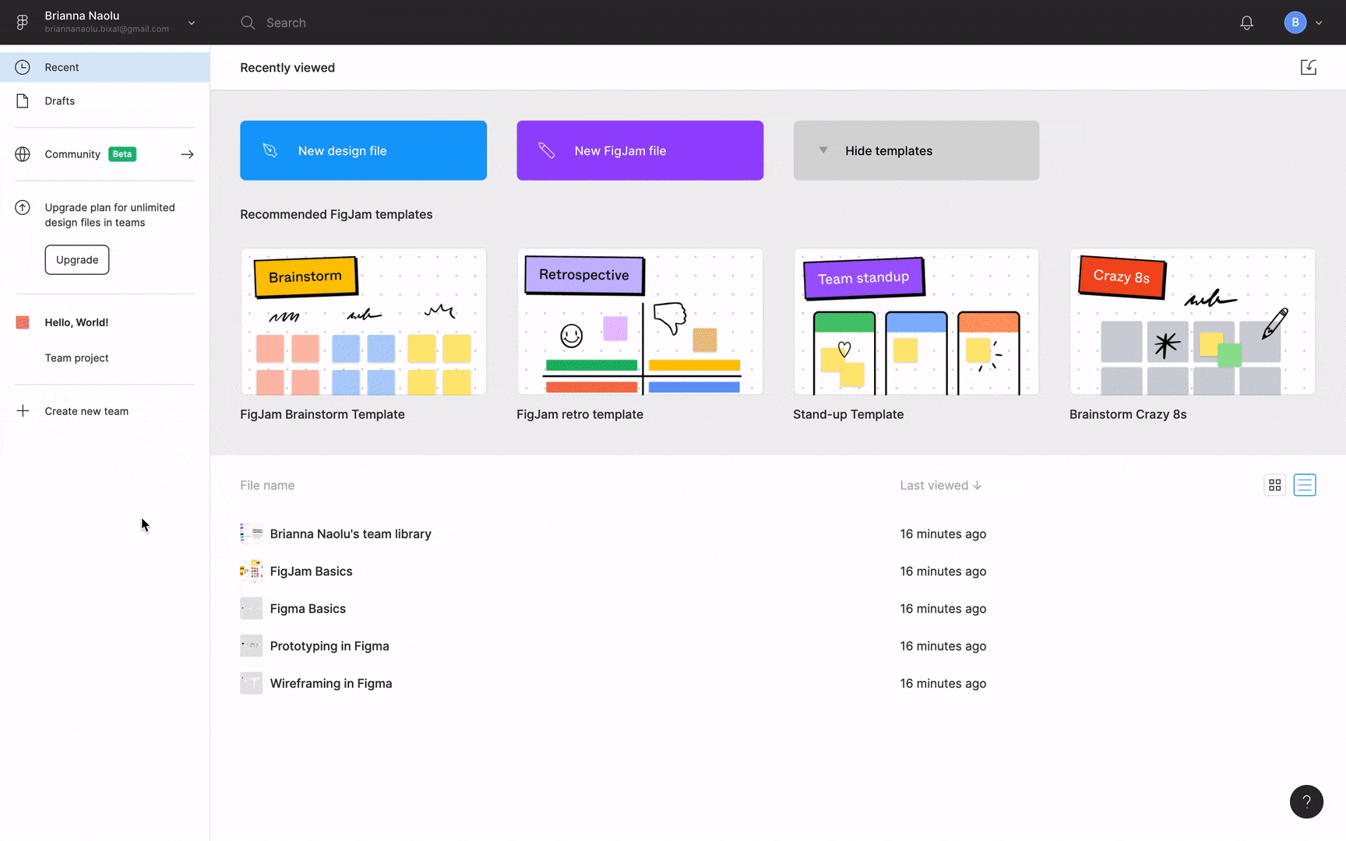Click the Recommended FigJam templates heading

coord(336,214)
